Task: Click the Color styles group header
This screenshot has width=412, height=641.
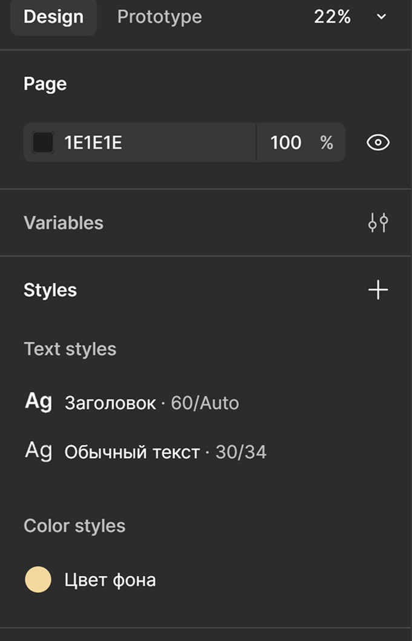Action: coord(74,526)
